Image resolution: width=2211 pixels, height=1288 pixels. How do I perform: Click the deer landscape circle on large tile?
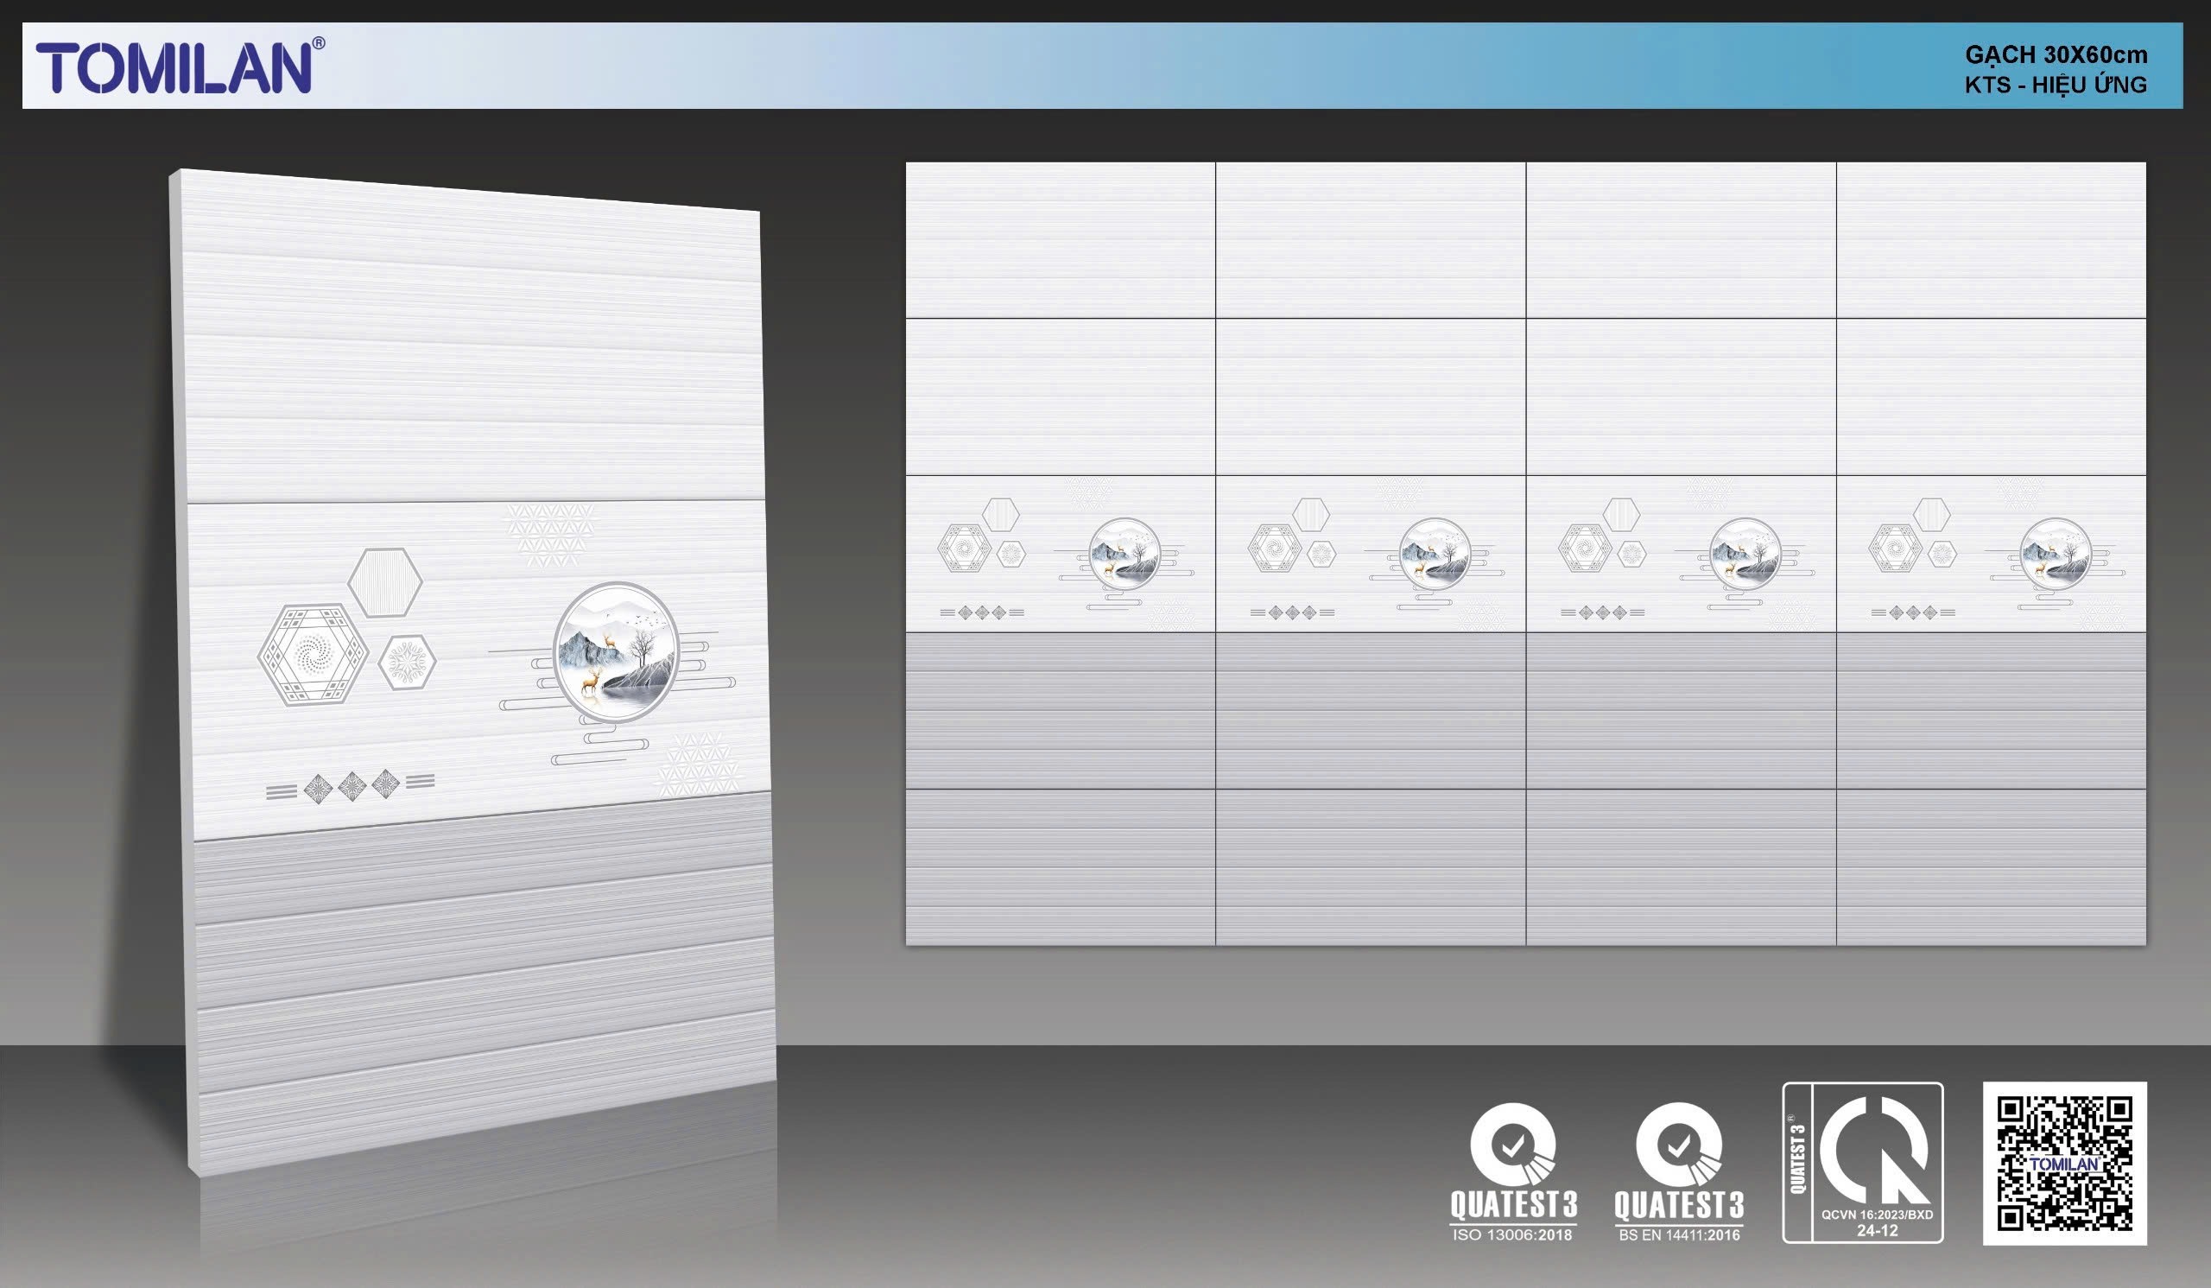pyautogui.click(x=616, y=653)
